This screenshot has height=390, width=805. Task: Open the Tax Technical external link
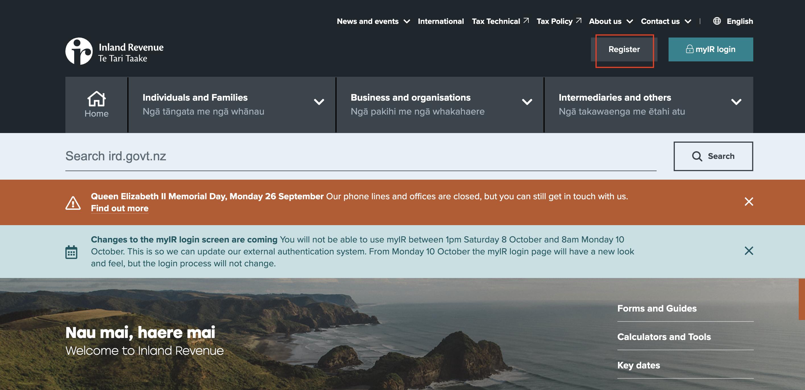500,21
